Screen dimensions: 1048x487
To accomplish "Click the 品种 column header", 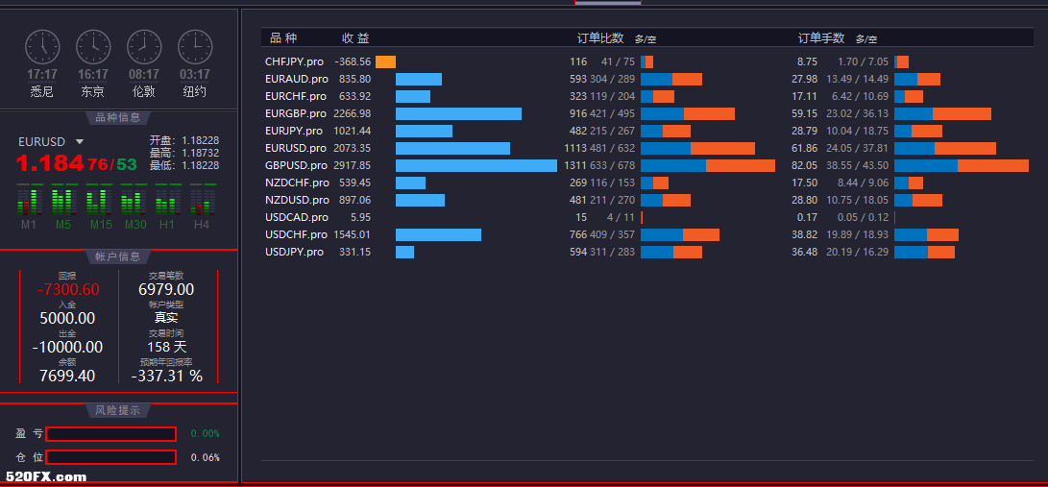I will coord(283,38).
